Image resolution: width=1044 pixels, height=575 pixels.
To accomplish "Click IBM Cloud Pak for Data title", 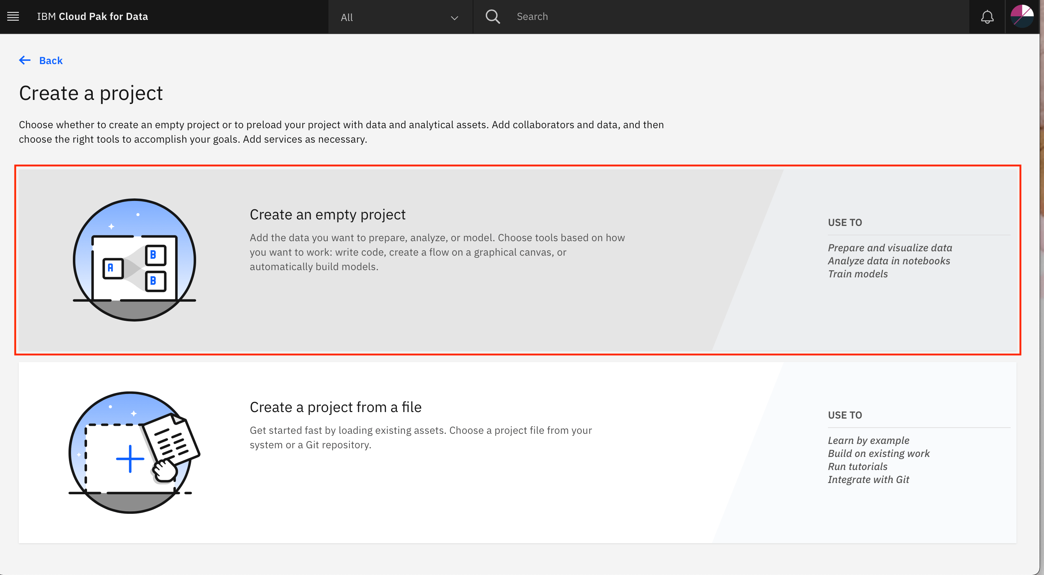I will pyautogui.click(x=92, y=17).
